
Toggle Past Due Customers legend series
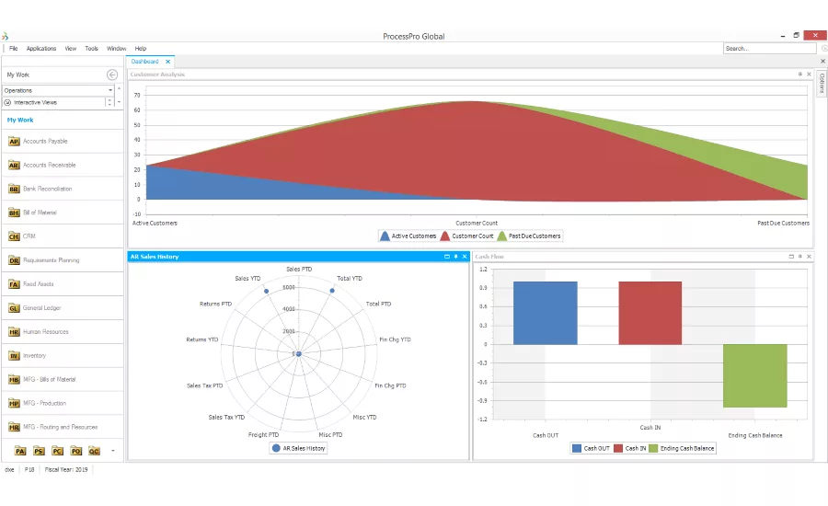(529, 236)
